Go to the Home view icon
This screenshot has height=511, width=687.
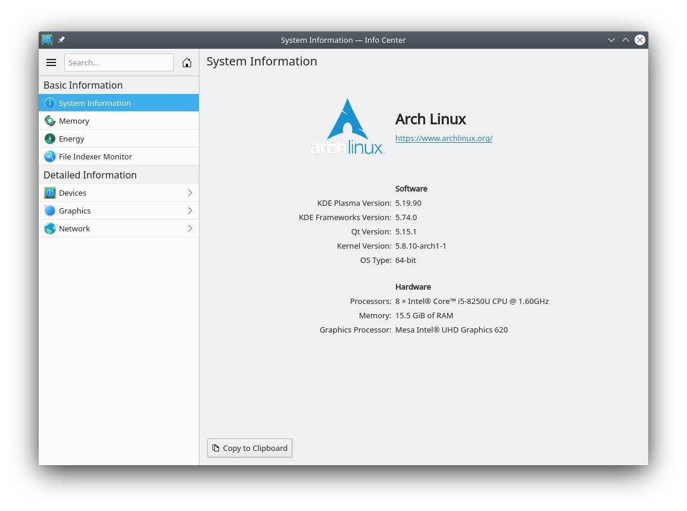click(187, 62)
